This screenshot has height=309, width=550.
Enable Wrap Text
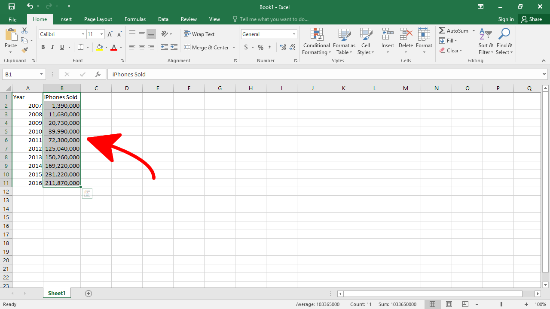point(199,34)
